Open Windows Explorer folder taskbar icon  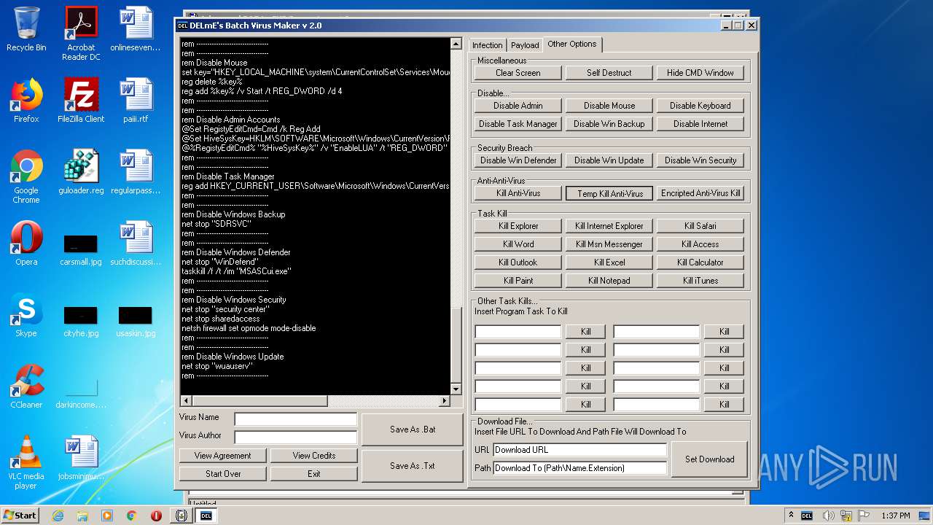pos(82,516)
